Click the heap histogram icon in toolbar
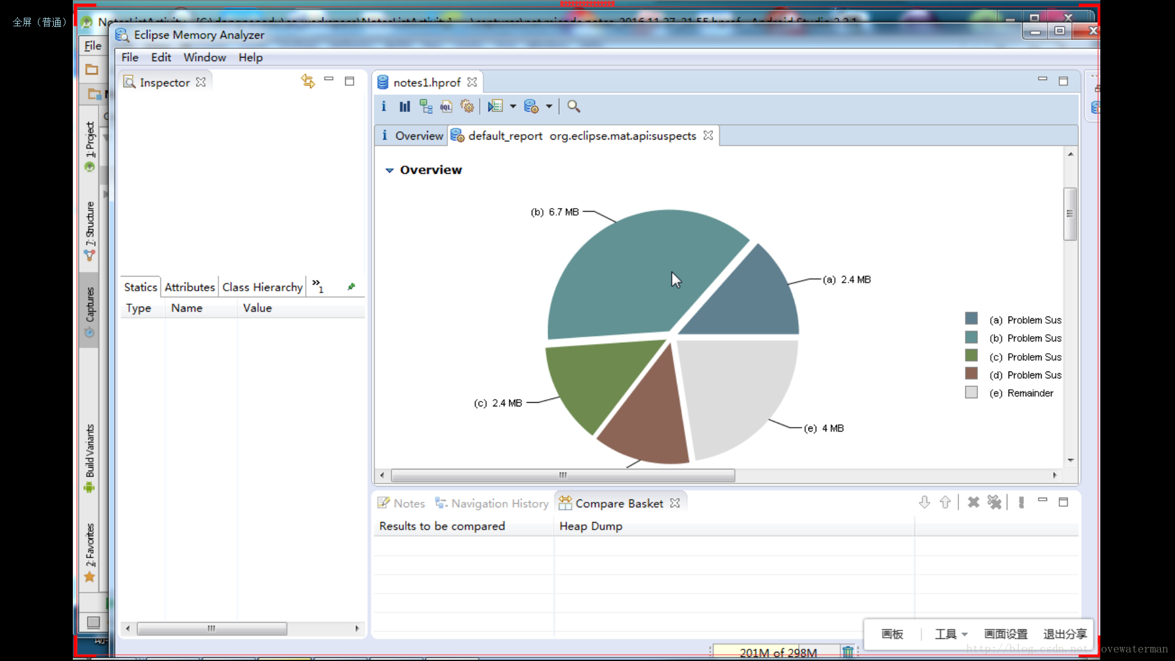This screenshot has width=1175, height=661. [x=403, y=106]
